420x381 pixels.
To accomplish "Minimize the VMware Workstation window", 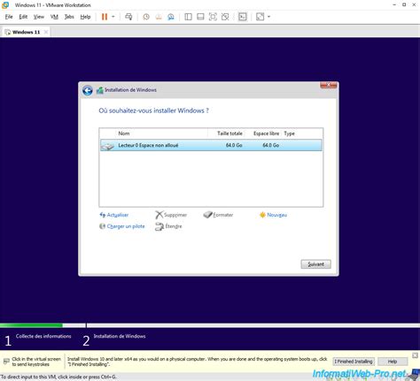I will click(394, 4).
